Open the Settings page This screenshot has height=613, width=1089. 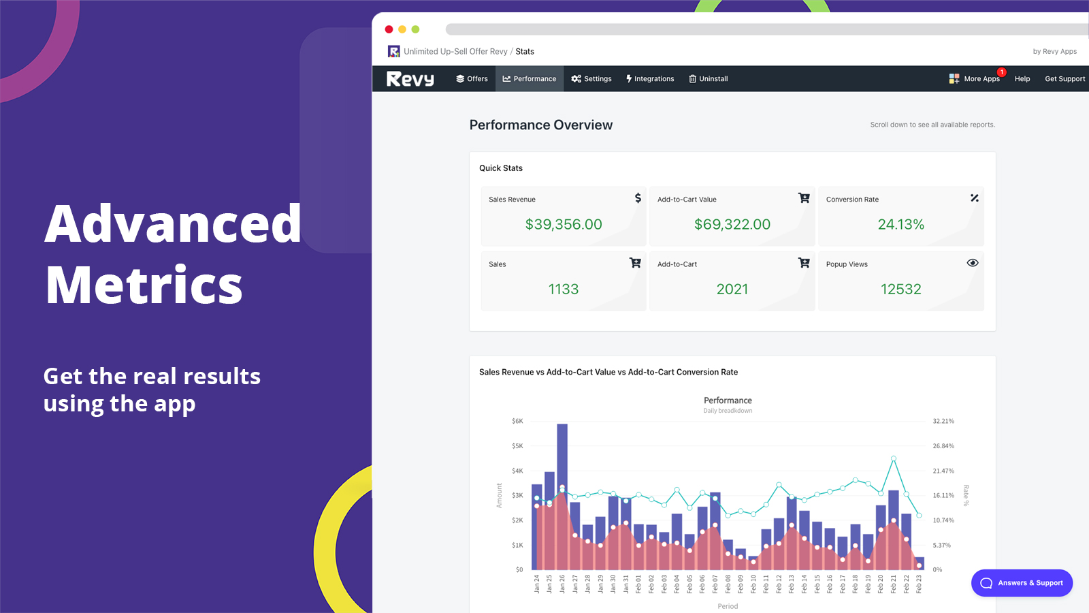coord(591,79)
